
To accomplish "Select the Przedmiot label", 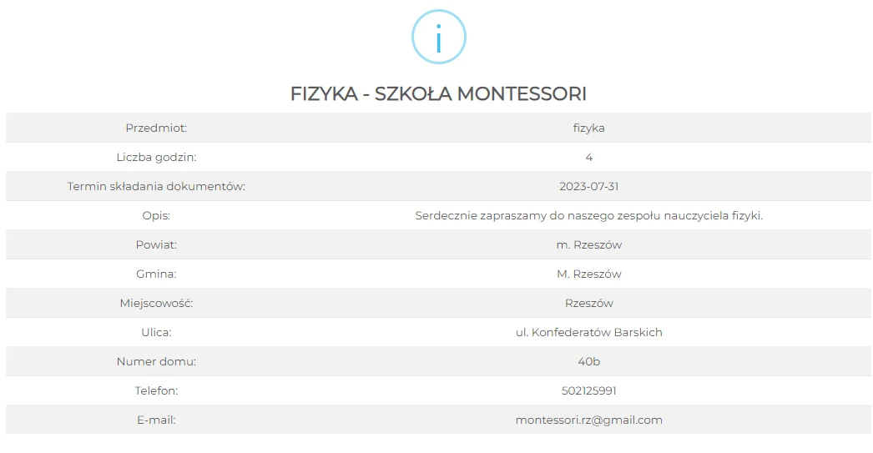I will pyautogui.click(x=156, y=128).
